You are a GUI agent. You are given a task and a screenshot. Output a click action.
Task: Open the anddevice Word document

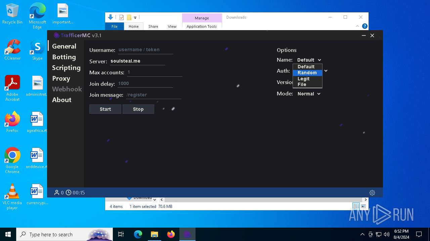37,159
